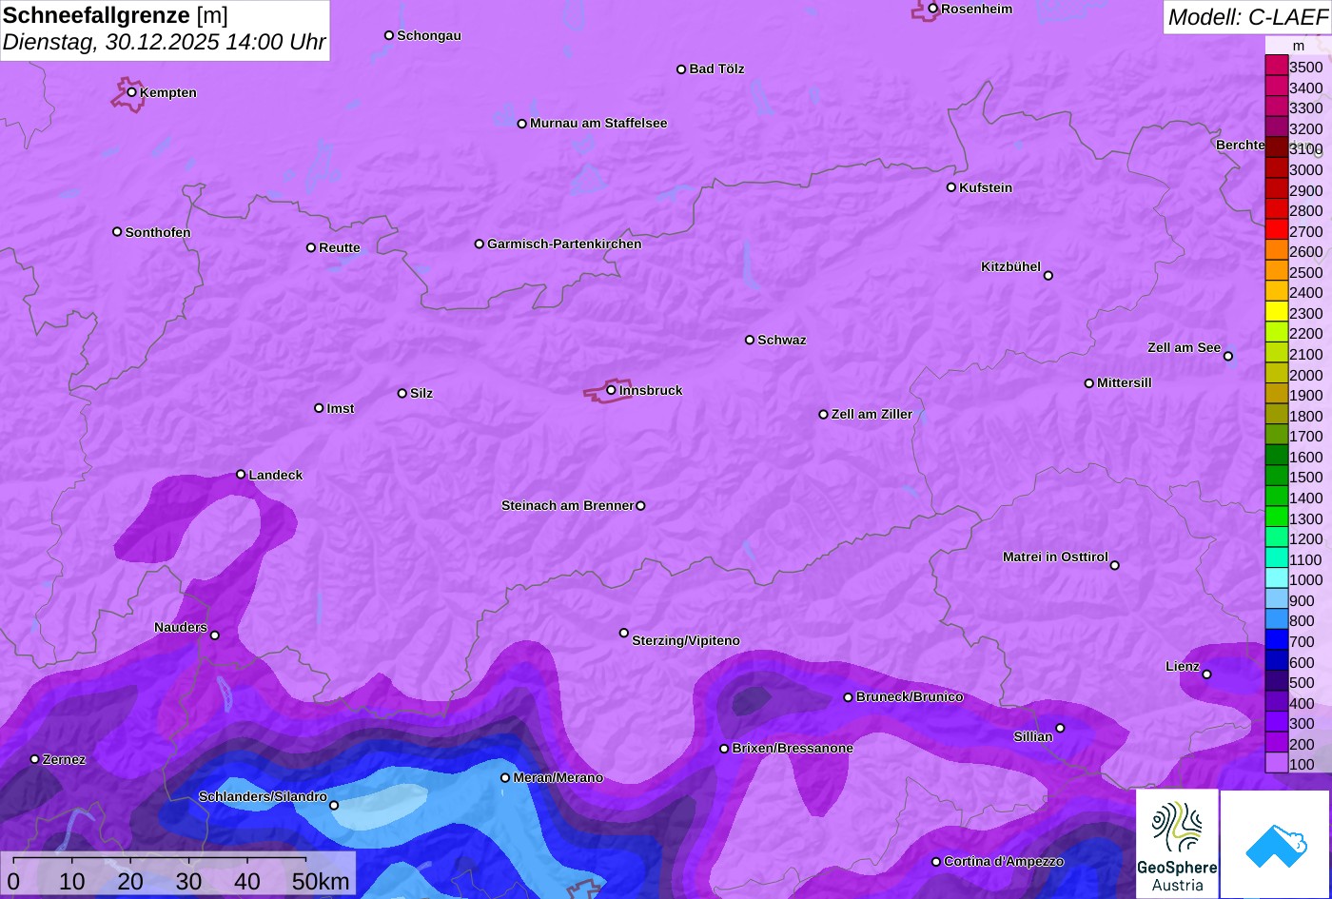Click the Zell am Ziller label
This screenshot has width=1332, height=899.
(872, 414)
